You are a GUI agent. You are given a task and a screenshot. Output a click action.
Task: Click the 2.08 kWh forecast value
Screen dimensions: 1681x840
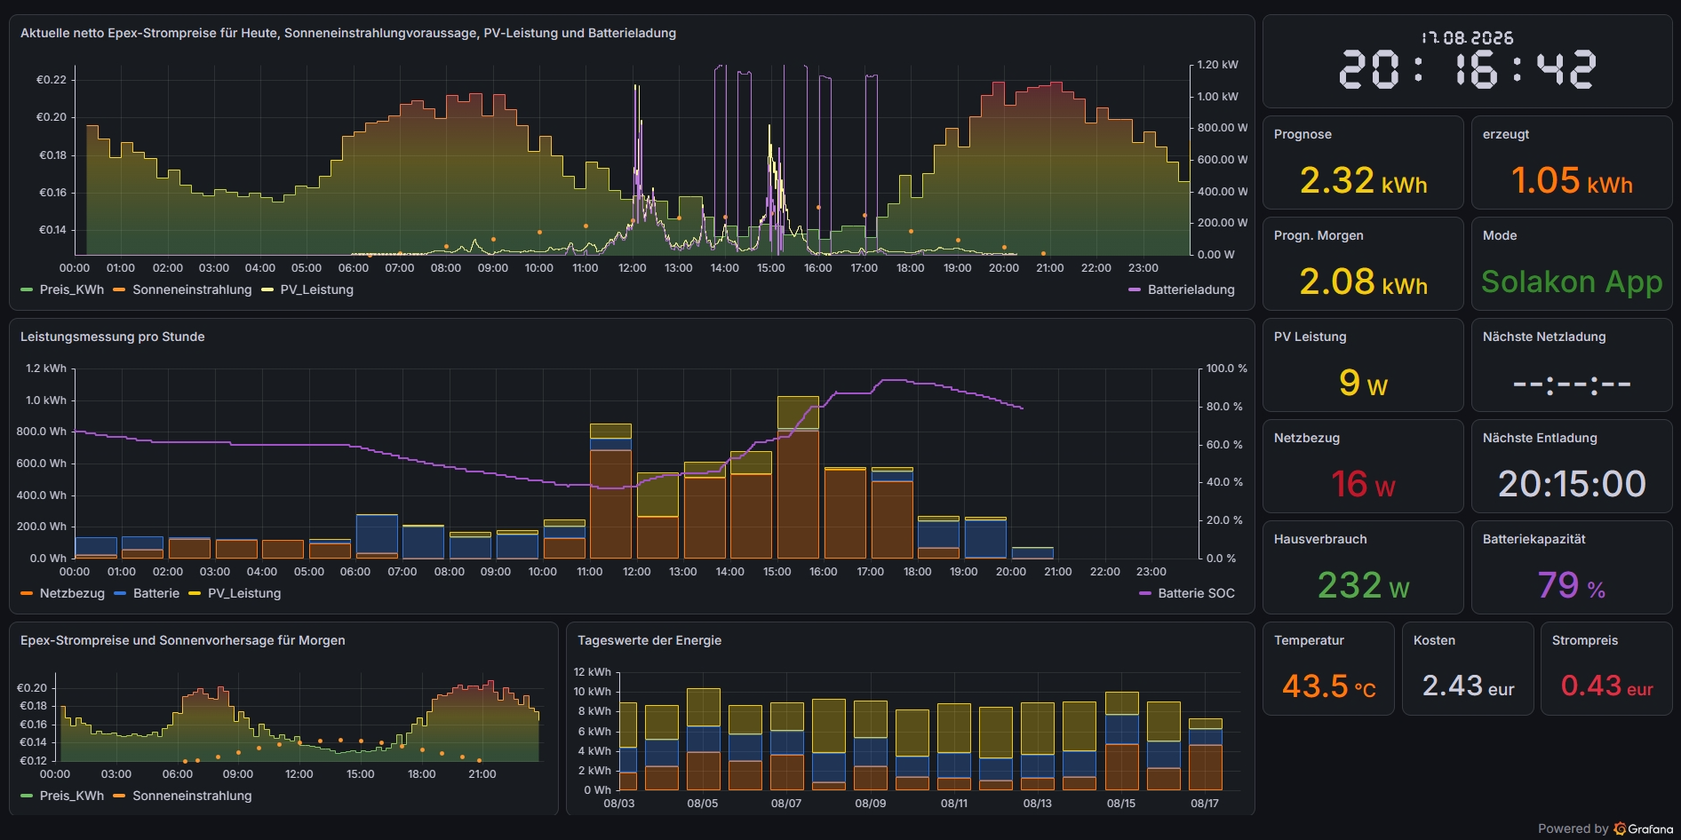(1364, 281)
